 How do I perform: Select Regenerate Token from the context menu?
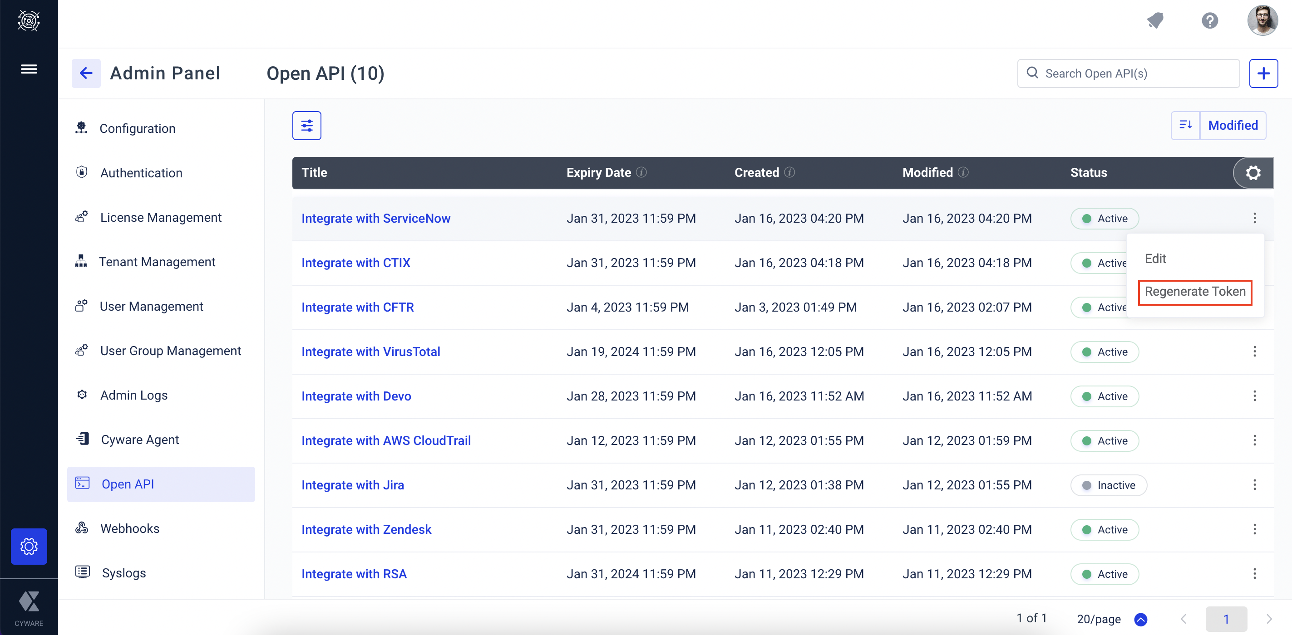point(1195,292)
